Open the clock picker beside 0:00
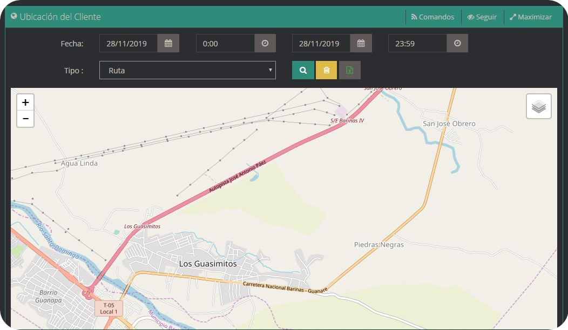The height and width of the screenshot is (330, 568). coord(264,43)
